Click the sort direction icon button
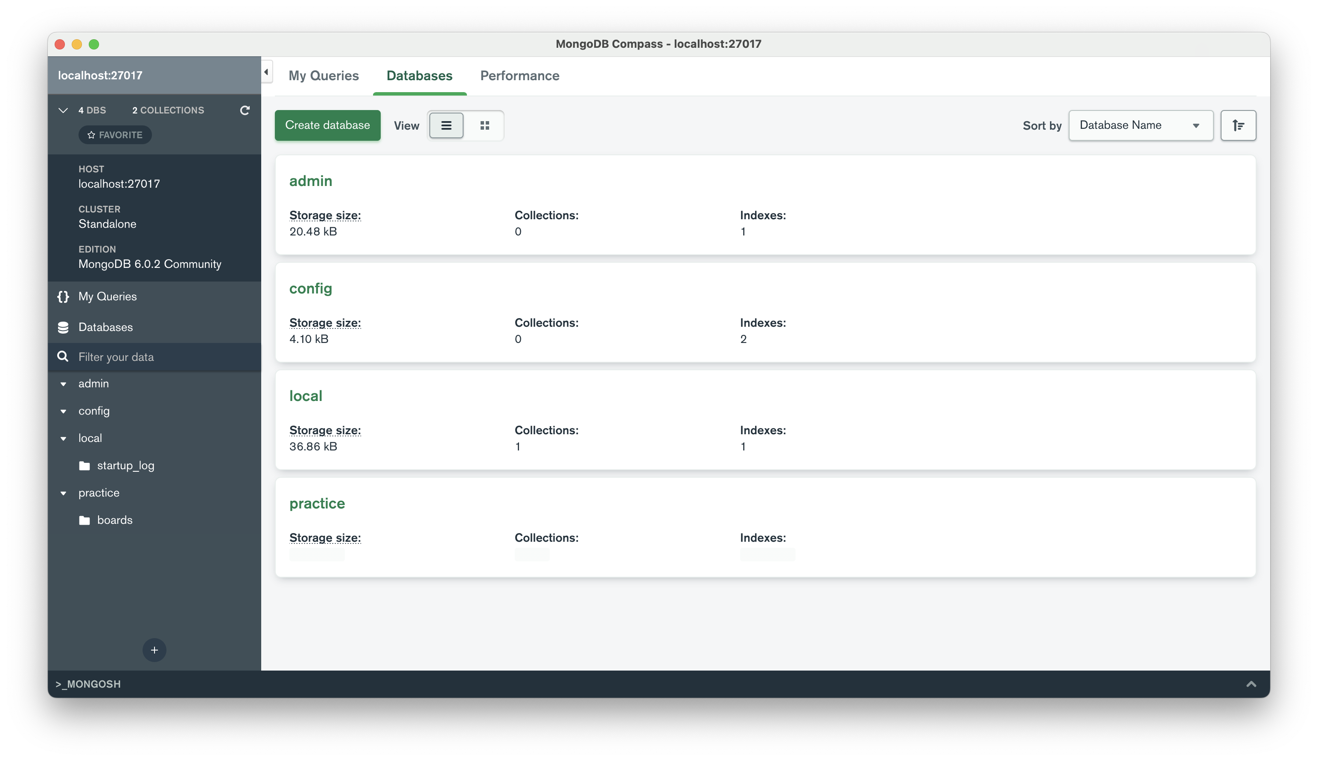 point(1238,125)
